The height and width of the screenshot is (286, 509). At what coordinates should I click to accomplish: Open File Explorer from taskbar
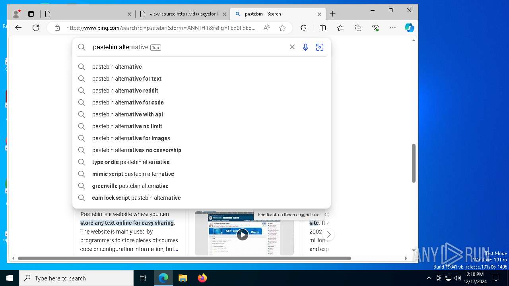(183, 278)
